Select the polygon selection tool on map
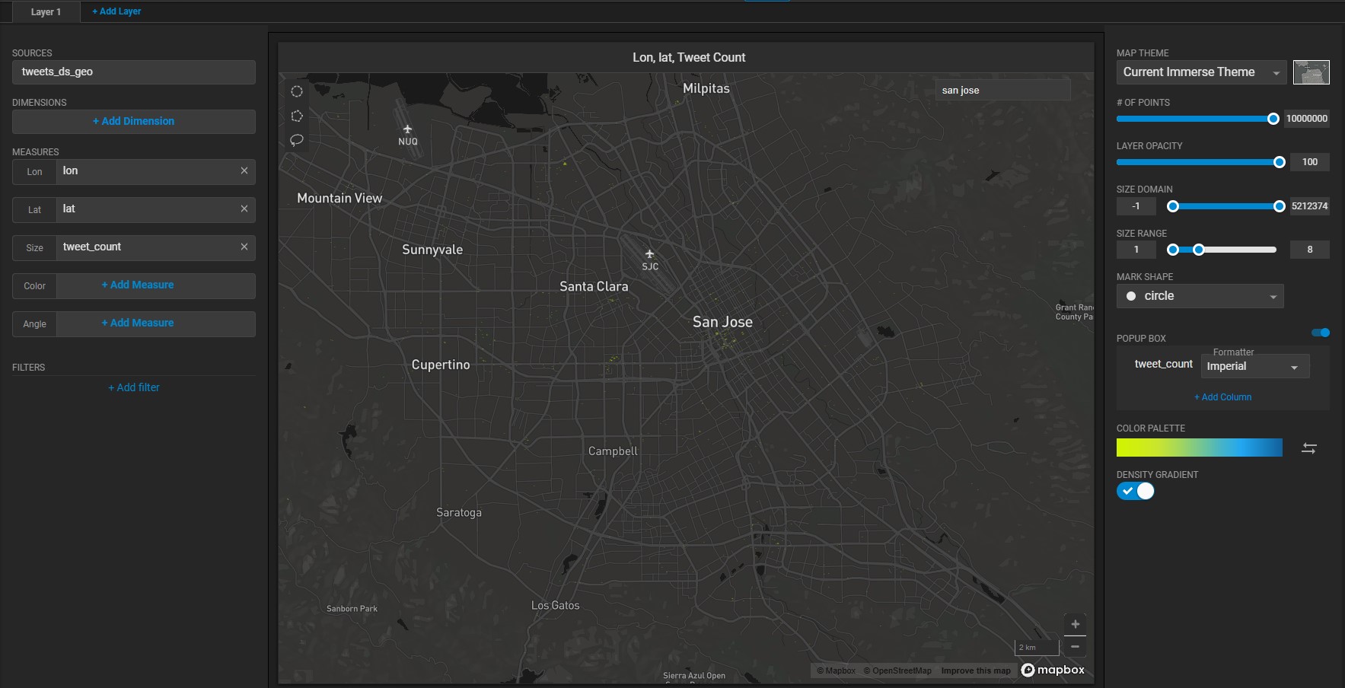 (x=297, y=116)
